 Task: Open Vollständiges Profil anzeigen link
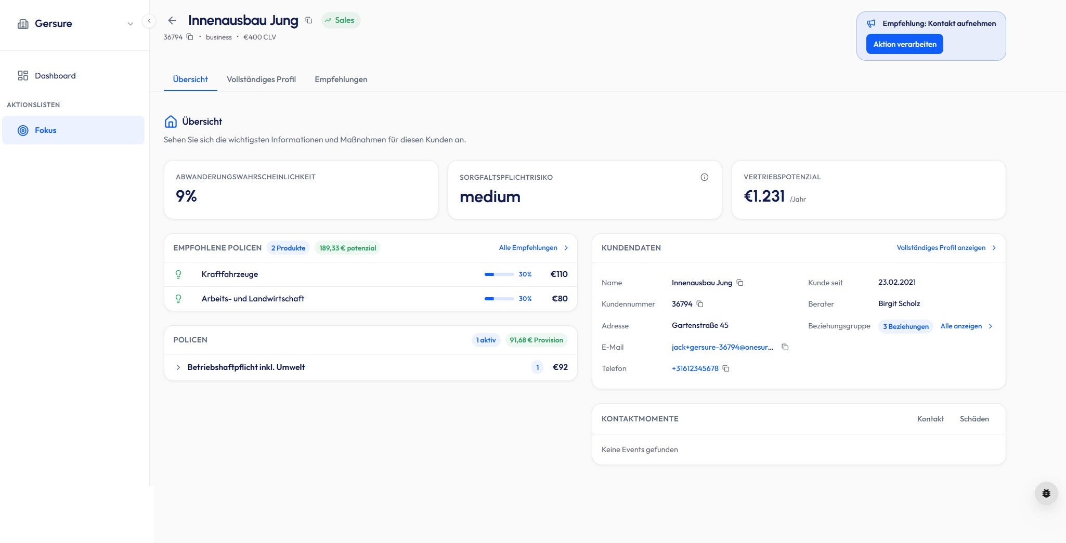coord(946,248)
